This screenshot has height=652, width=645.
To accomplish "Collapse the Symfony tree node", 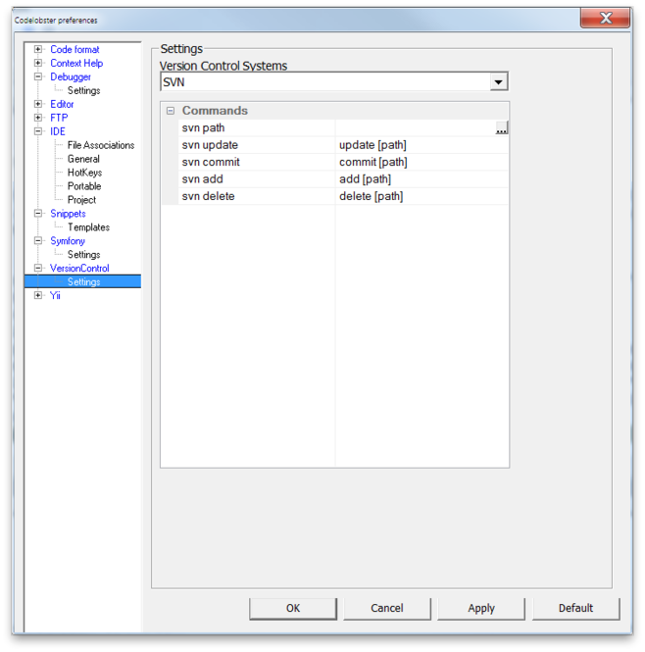I will pyautogui.click(x=38, y=241).
